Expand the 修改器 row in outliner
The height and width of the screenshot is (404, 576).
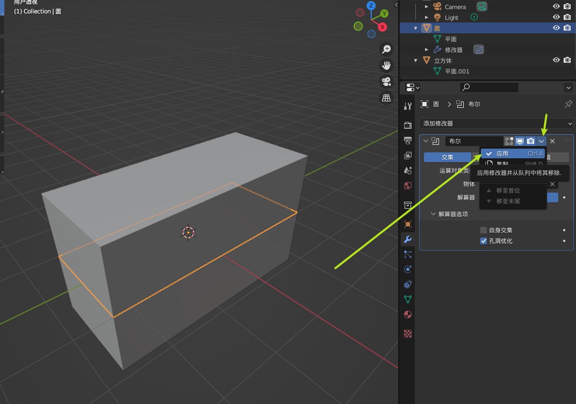427,49
